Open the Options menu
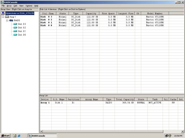The width and height of the screenshot is (185, 138). click(29, 6)
